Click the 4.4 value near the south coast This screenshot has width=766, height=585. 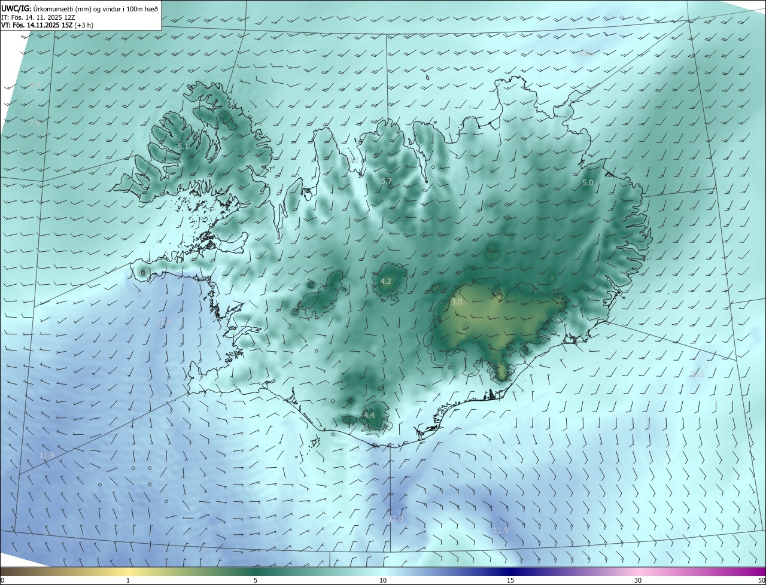(369, 415)
